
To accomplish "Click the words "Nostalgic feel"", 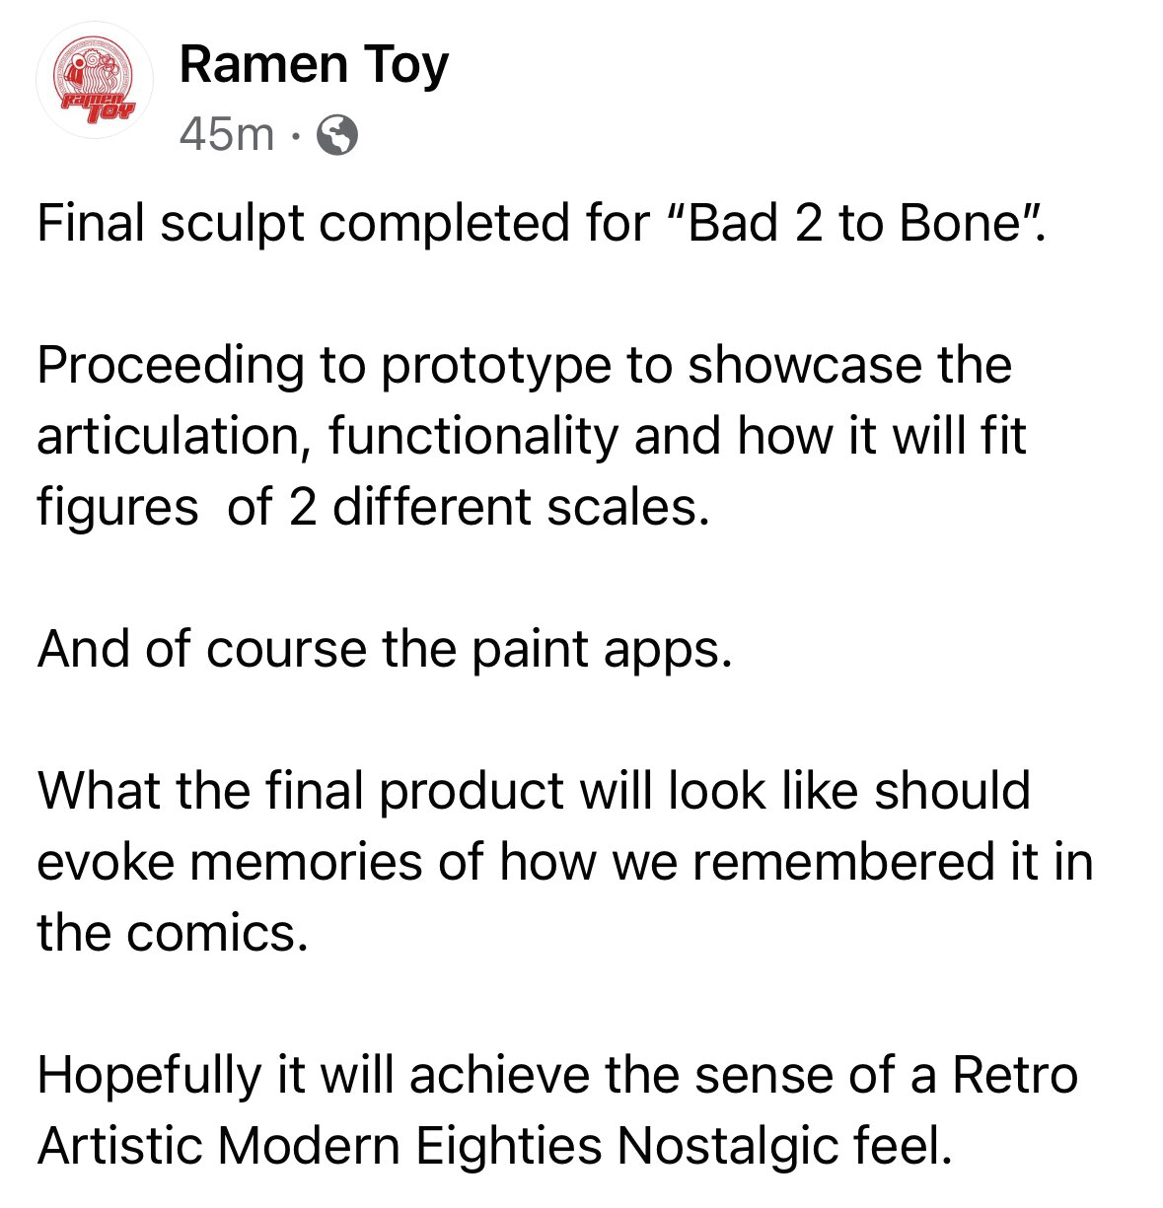I will click(x=785, y=1147).
